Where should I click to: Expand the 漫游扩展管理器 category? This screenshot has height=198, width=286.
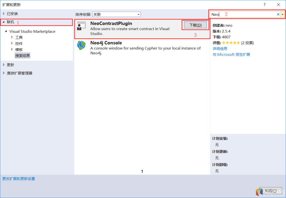coord(4,73)
